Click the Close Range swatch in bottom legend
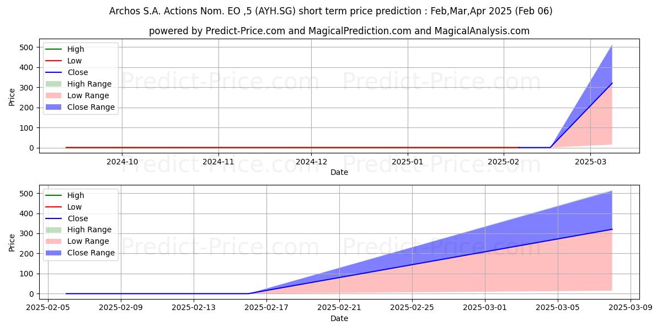 click(55, 253)
